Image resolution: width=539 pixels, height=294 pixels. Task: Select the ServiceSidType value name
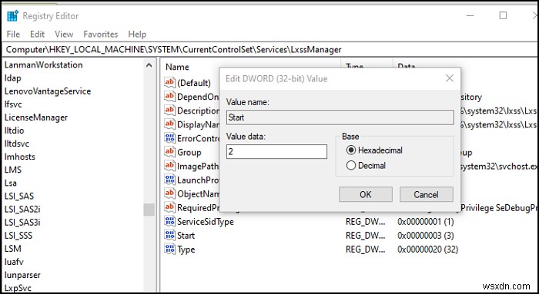tap(206, 221)
